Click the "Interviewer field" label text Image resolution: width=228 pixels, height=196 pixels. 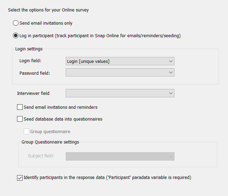[x=33, y=93]
